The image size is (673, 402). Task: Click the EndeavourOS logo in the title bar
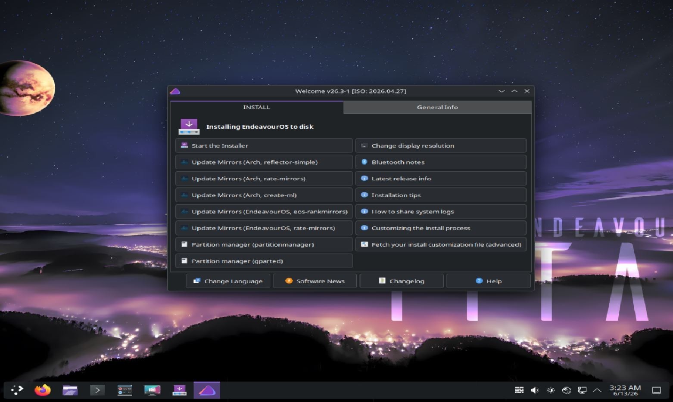click(x=175, y=91)
